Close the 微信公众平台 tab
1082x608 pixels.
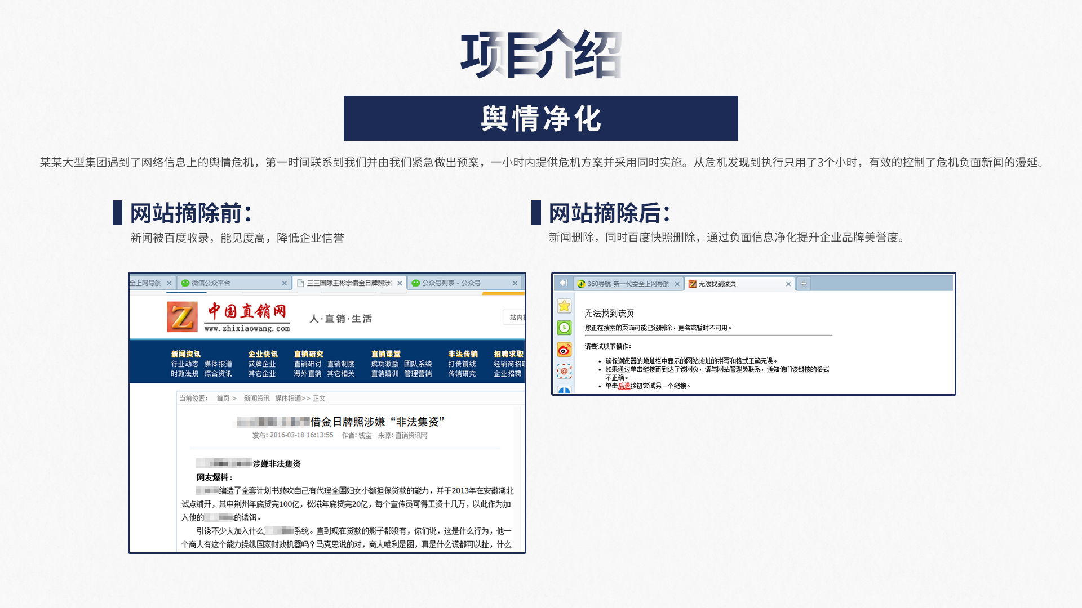tap(284, 283)
